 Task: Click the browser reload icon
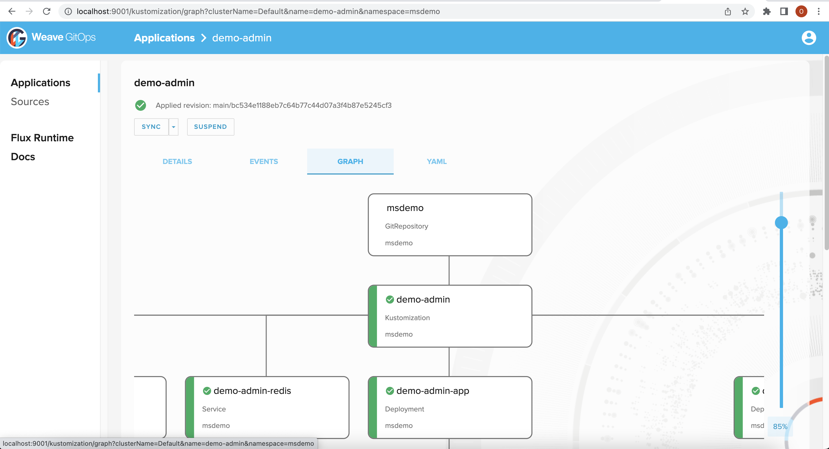47,12
